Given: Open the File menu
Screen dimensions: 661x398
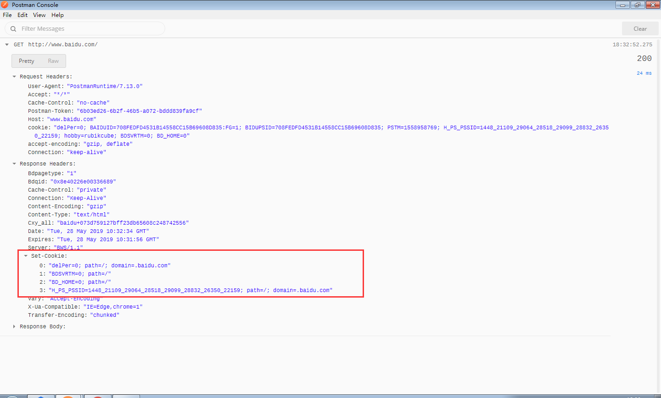Looking at the screenshot, I should [x=7, y=15].
